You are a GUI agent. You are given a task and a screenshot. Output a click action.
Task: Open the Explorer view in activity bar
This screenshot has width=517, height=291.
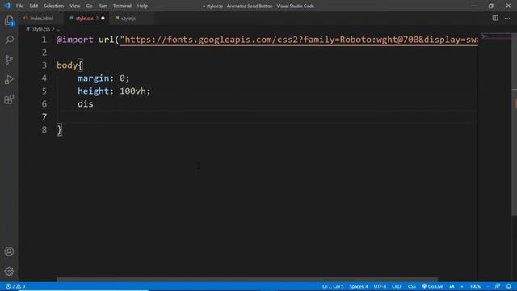9,21
